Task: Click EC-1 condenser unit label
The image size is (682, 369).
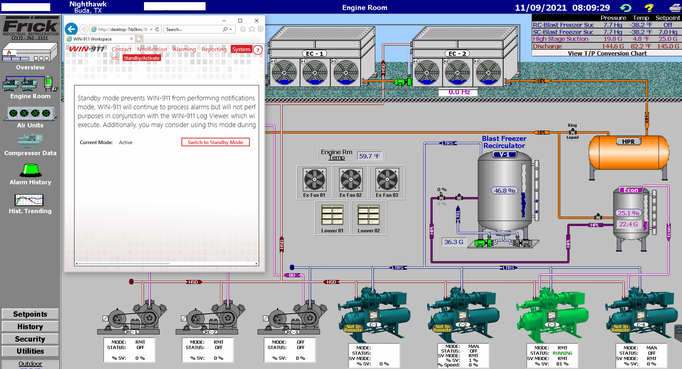Action: coord(315,54)
